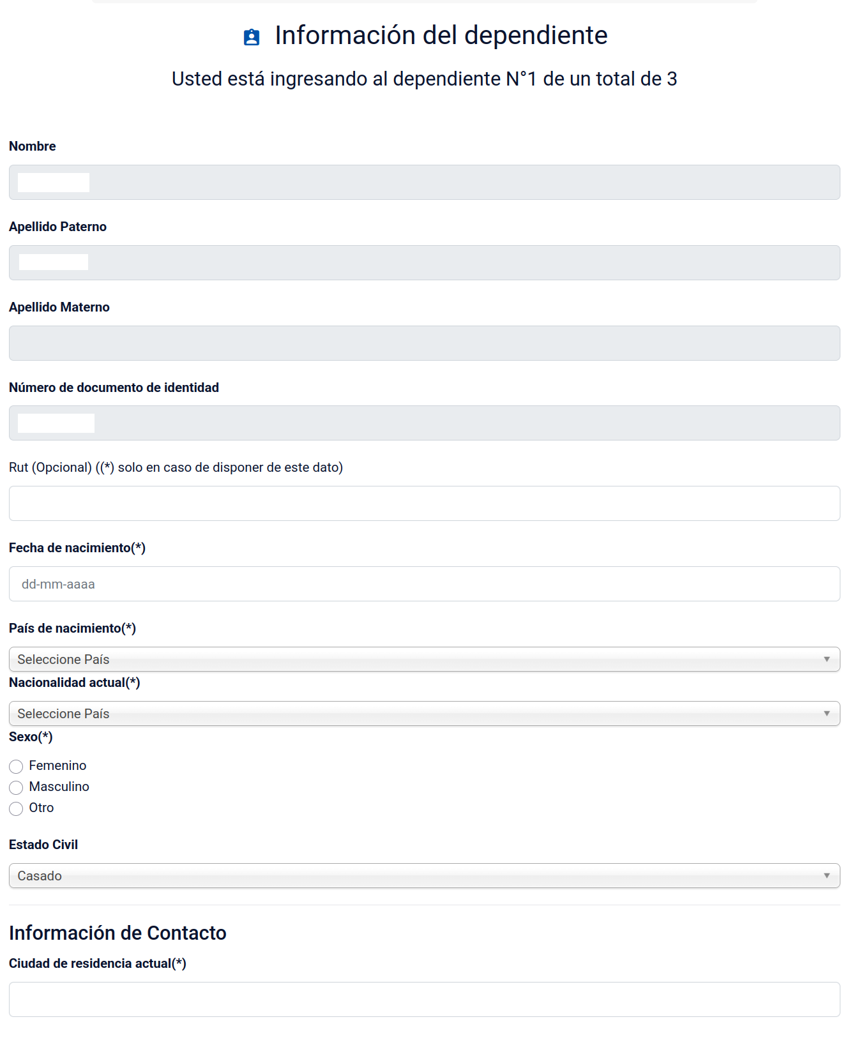Click the Nombre text field
This screenshot has height=1047, width=857.
point(424,183)
